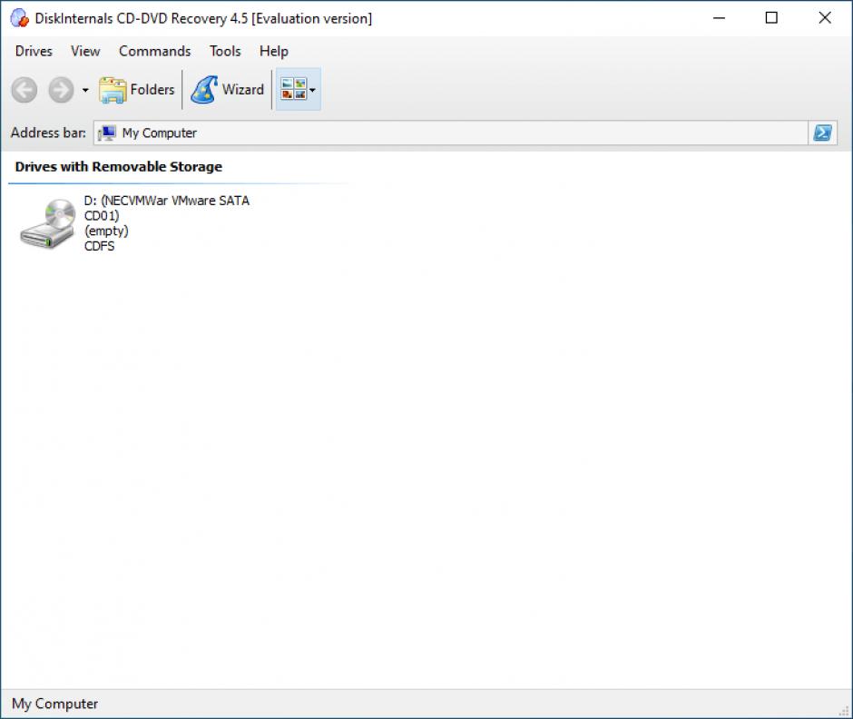
Task: Open the View menu
Action: point(85,51)
